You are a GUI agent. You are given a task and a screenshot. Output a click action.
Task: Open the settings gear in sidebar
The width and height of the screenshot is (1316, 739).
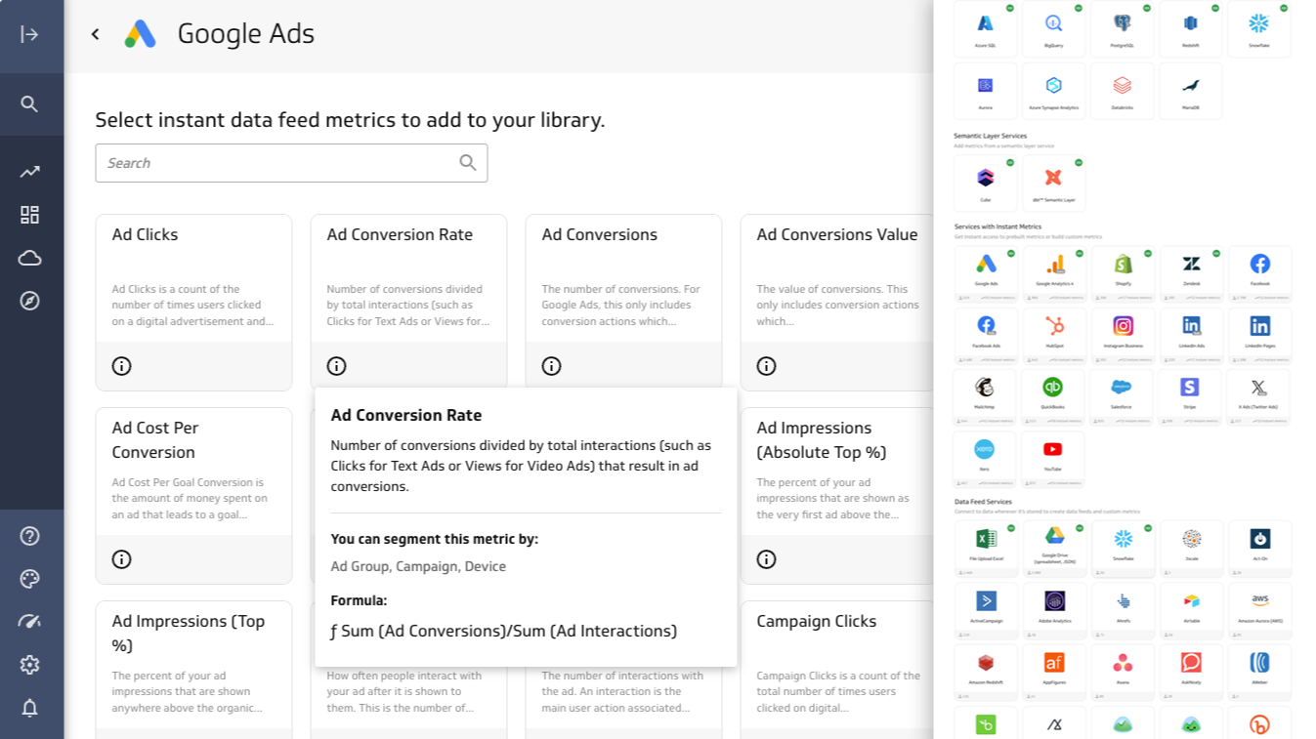[x=29, y=665]
